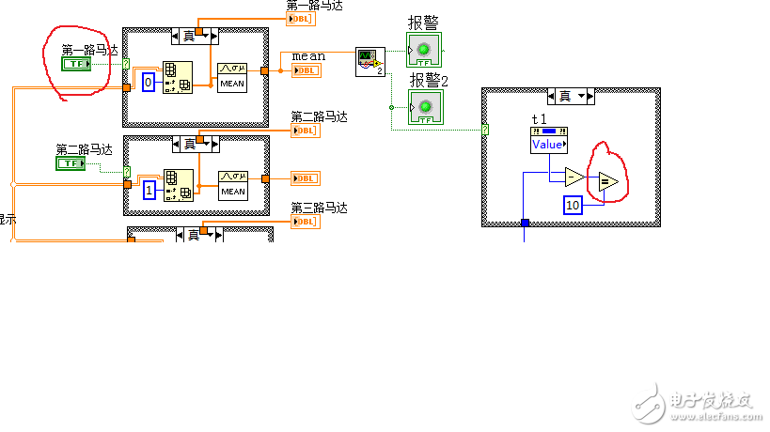Select the 第二路马达 Boolean TF control terminal
The image size is (770, 432).
71,163
